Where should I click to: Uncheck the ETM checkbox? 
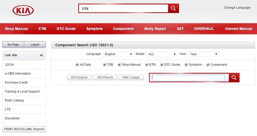147,65
